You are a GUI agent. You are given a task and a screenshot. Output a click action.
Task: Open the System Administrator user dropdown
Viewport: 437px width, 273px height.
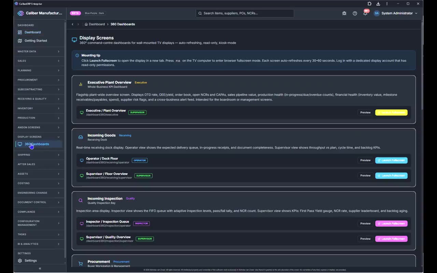(x=396, y=13)
